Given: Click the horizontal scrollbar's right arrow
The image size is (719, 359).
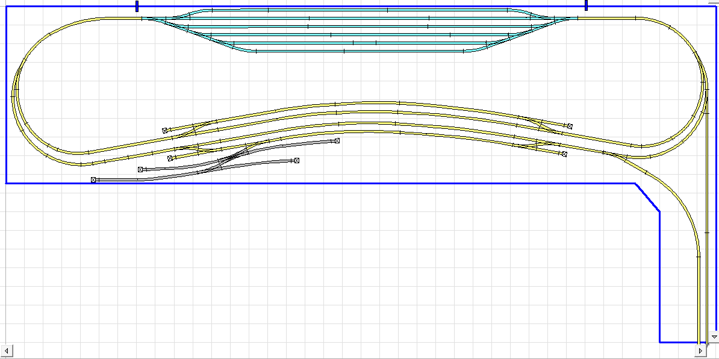Looking at the screenshot, I should tap(700, 350).
